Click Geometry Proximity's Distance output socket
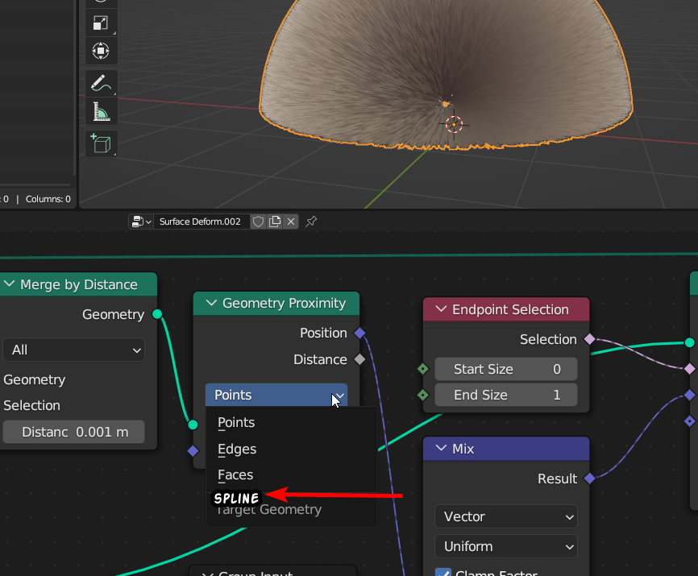 click(359, 359)
